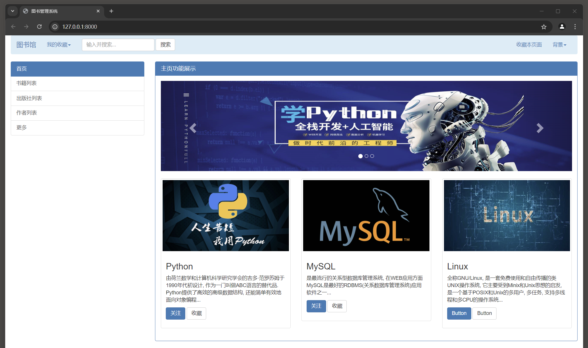Click the Python card heading

pos(179,266)
